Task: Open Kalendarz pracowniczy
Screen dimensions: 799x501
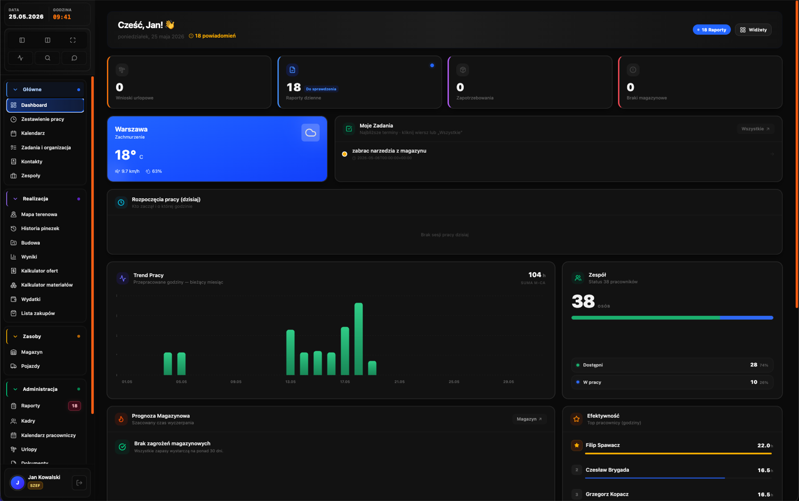Action: 45,436
